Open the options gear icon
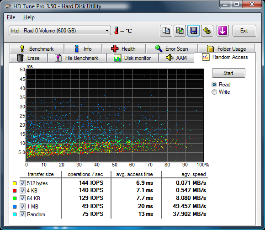This screenshot has height=230, width=265. [x=207, y=31]
